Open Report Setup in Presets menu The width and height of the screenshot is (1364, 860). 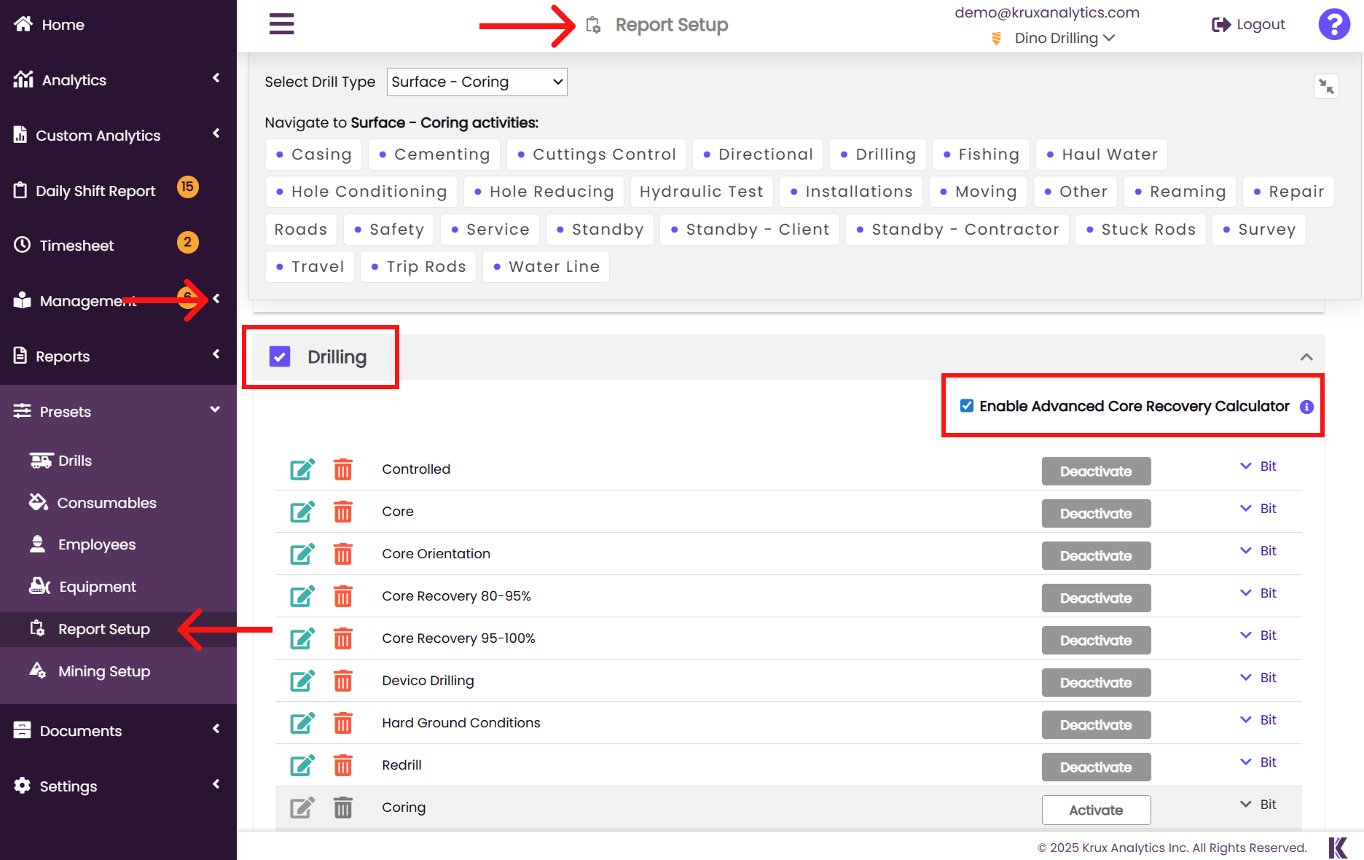[104, 629]
